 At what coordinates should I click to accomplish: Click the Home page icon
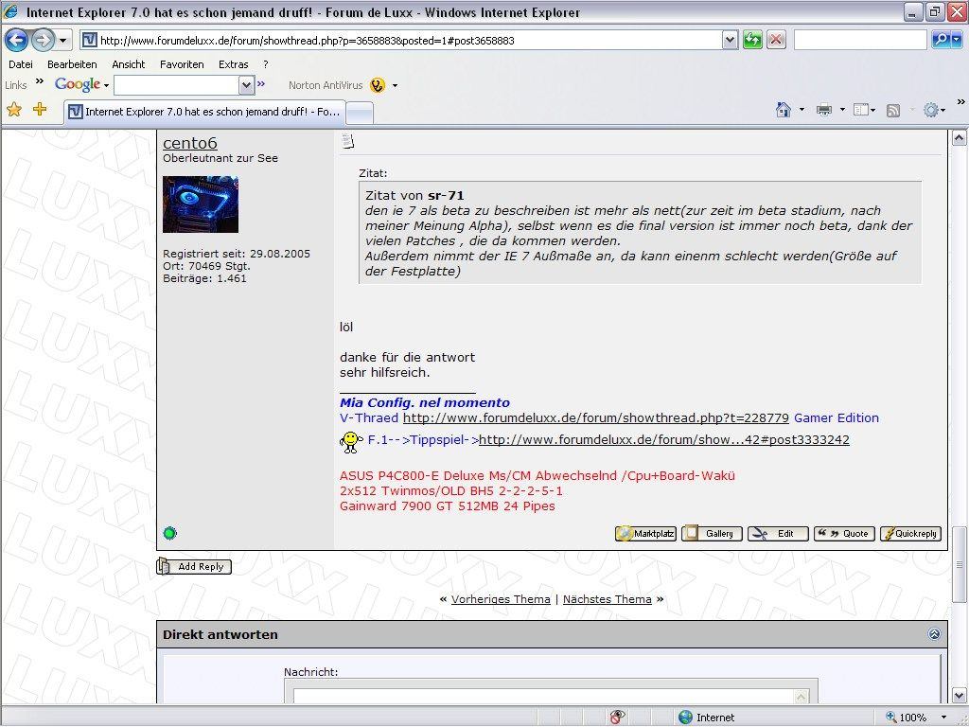784,110
